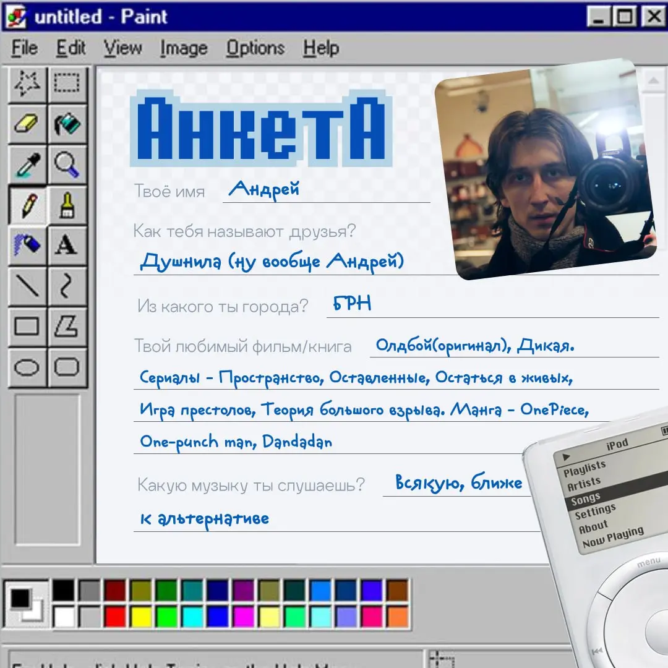
Task: Activate the Magnifier tool
Action: tap(67, 165)
